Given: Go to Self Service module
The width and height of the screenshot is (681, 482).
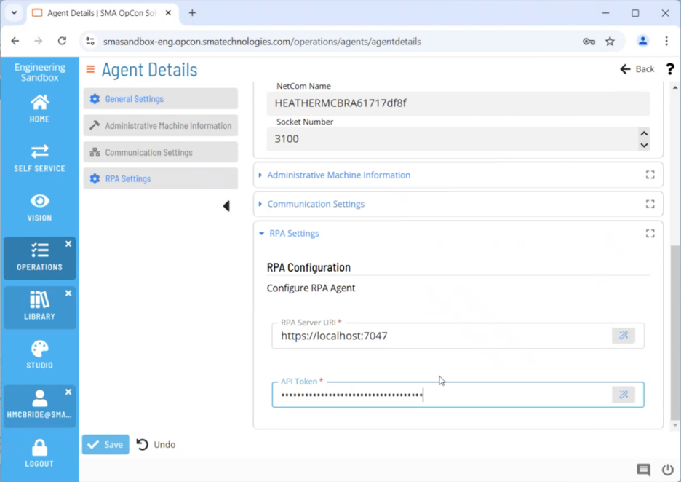Looking at the screenshot, I should [x=39, y=158].
